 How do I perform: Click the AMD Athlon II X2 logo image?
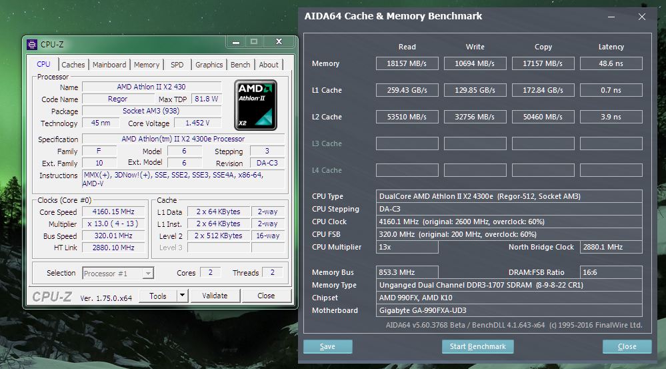pyautogui.click(x=256, y=105)
